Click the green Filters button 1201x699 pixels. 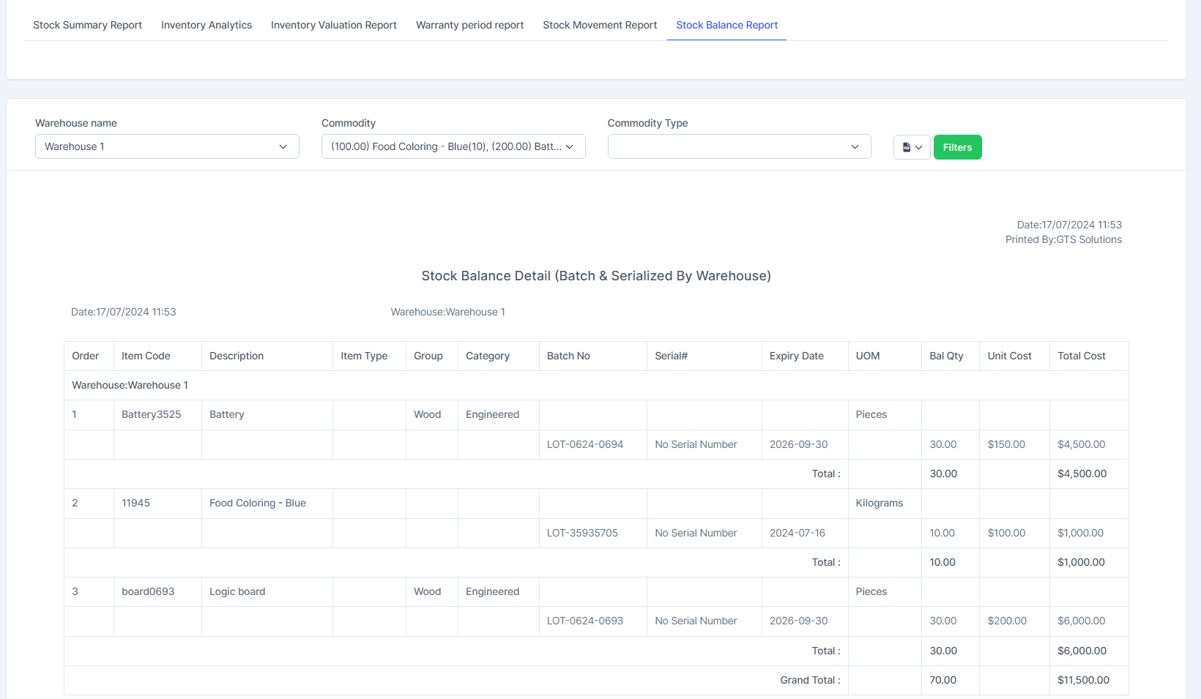coord(957,147)
